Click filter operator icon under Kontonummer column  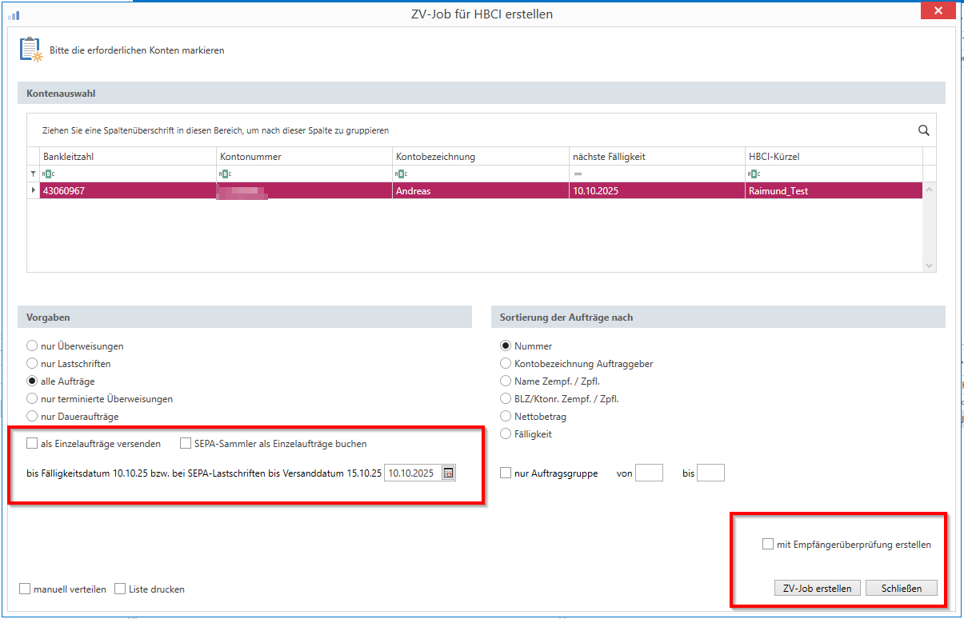tap(225, 174)
